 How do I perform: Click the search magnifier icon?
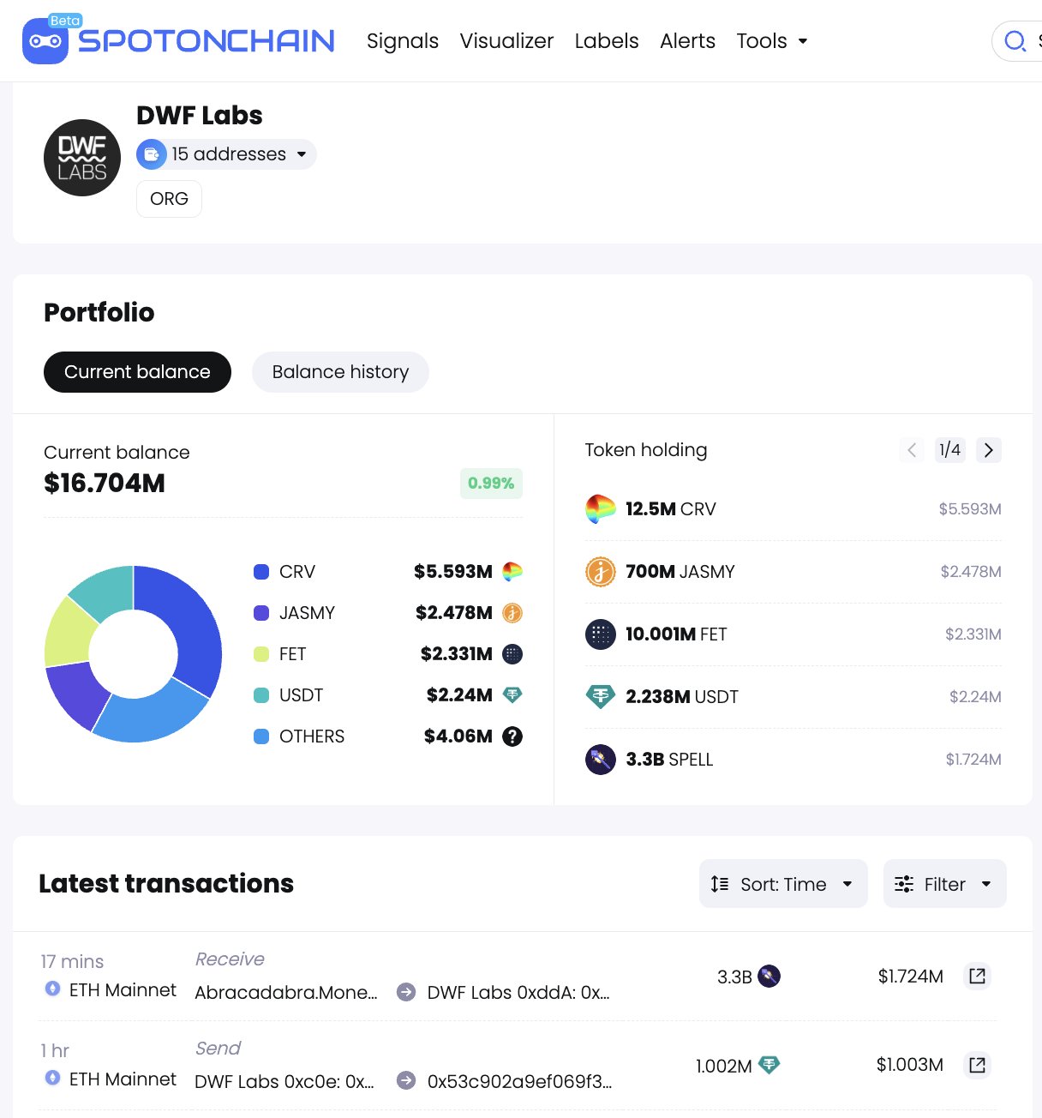tap(1015, 41)
